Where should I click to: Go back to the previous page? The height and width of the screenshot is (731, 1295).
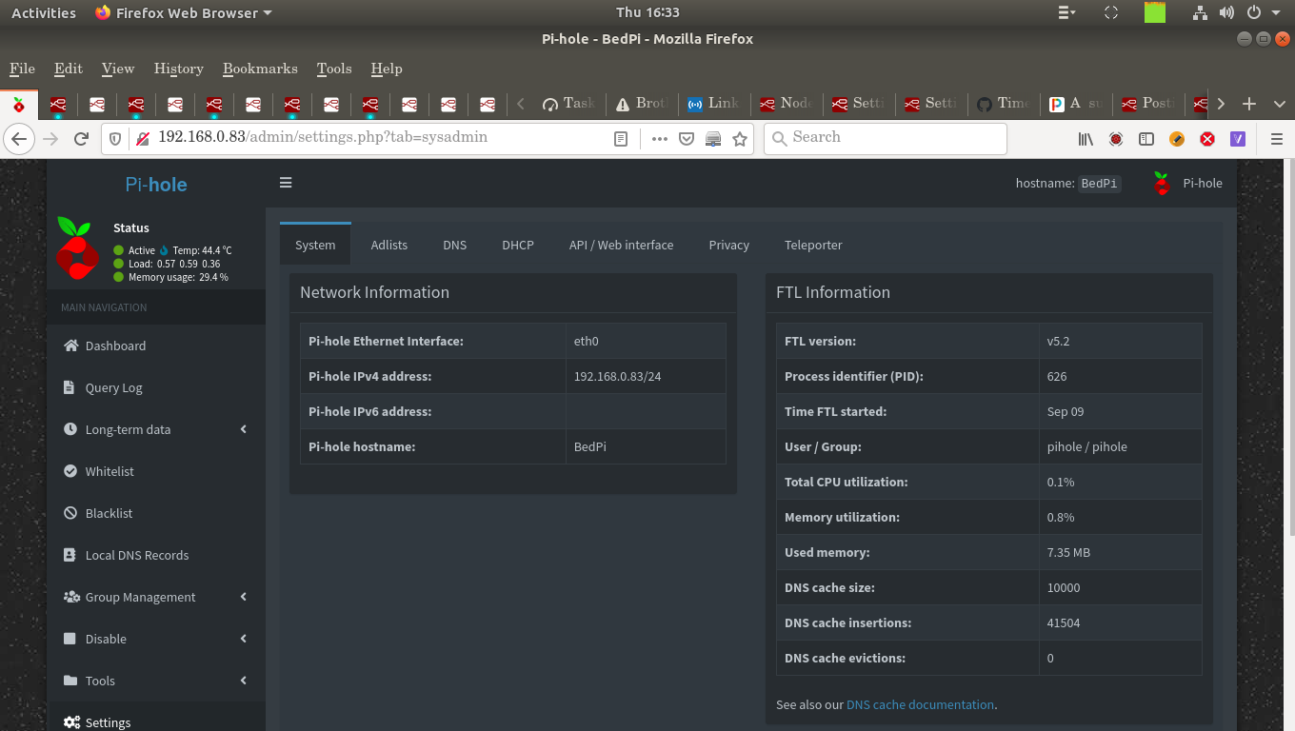(19, 138)
